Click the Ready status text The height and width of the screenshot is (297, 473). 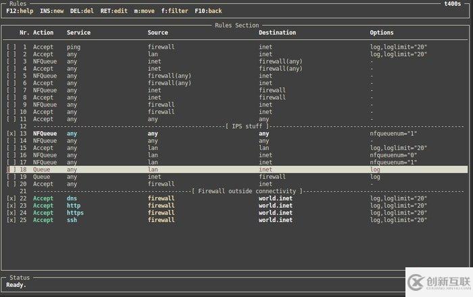(x=16, y=285)
